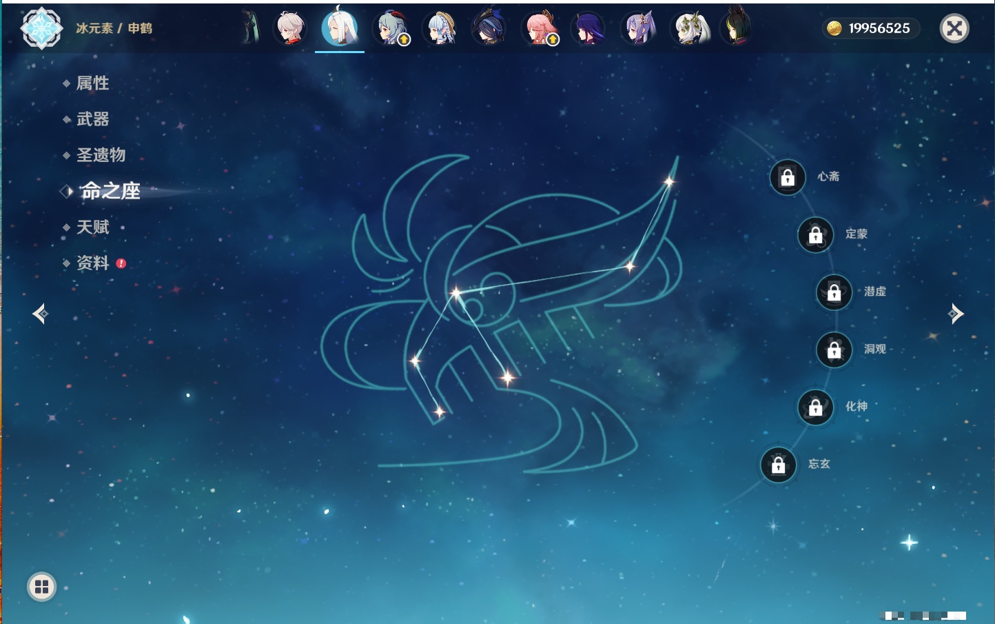995x624 pixels.
Task: Pick the Wanderer avatar with dark hat
Action: pos(489,28)
